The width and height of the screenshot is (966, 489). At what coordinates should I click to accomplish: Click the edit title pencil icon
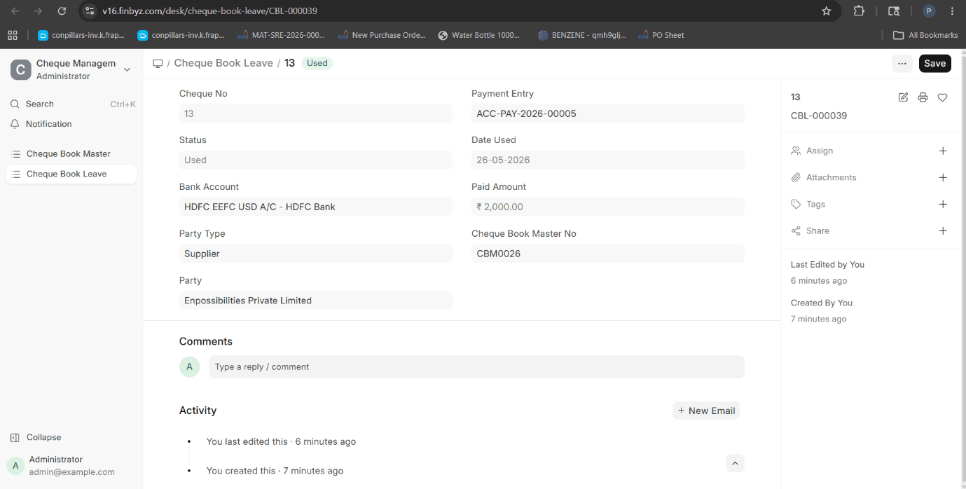pyautogui.click(x=903, y=97)
